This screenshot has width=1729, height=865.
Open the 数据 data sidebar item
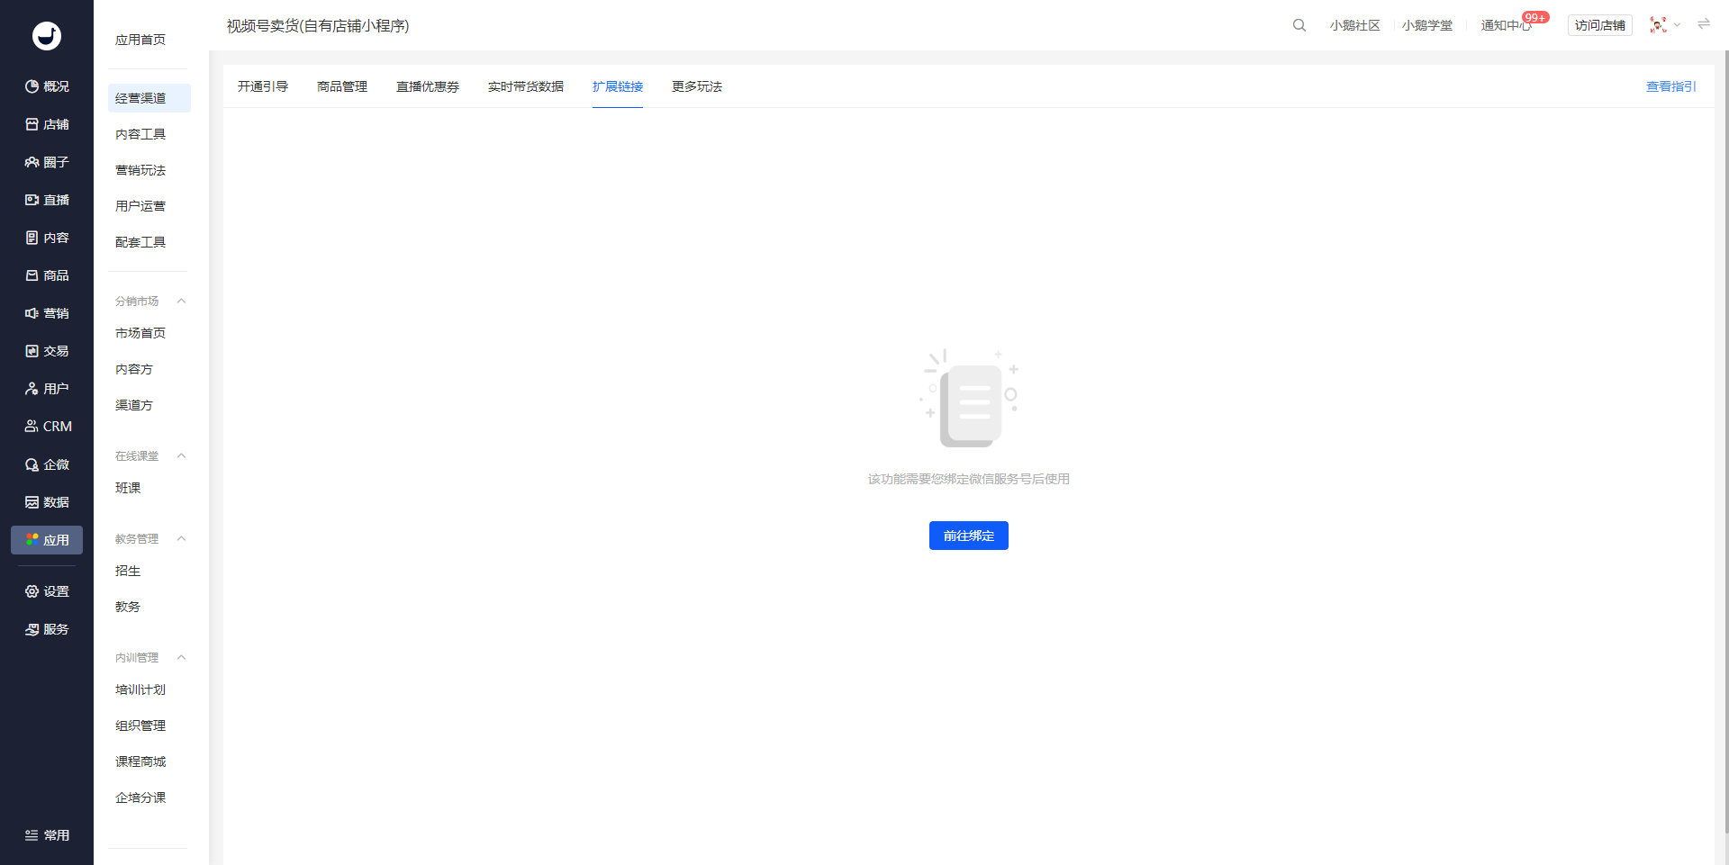[47, 502]
